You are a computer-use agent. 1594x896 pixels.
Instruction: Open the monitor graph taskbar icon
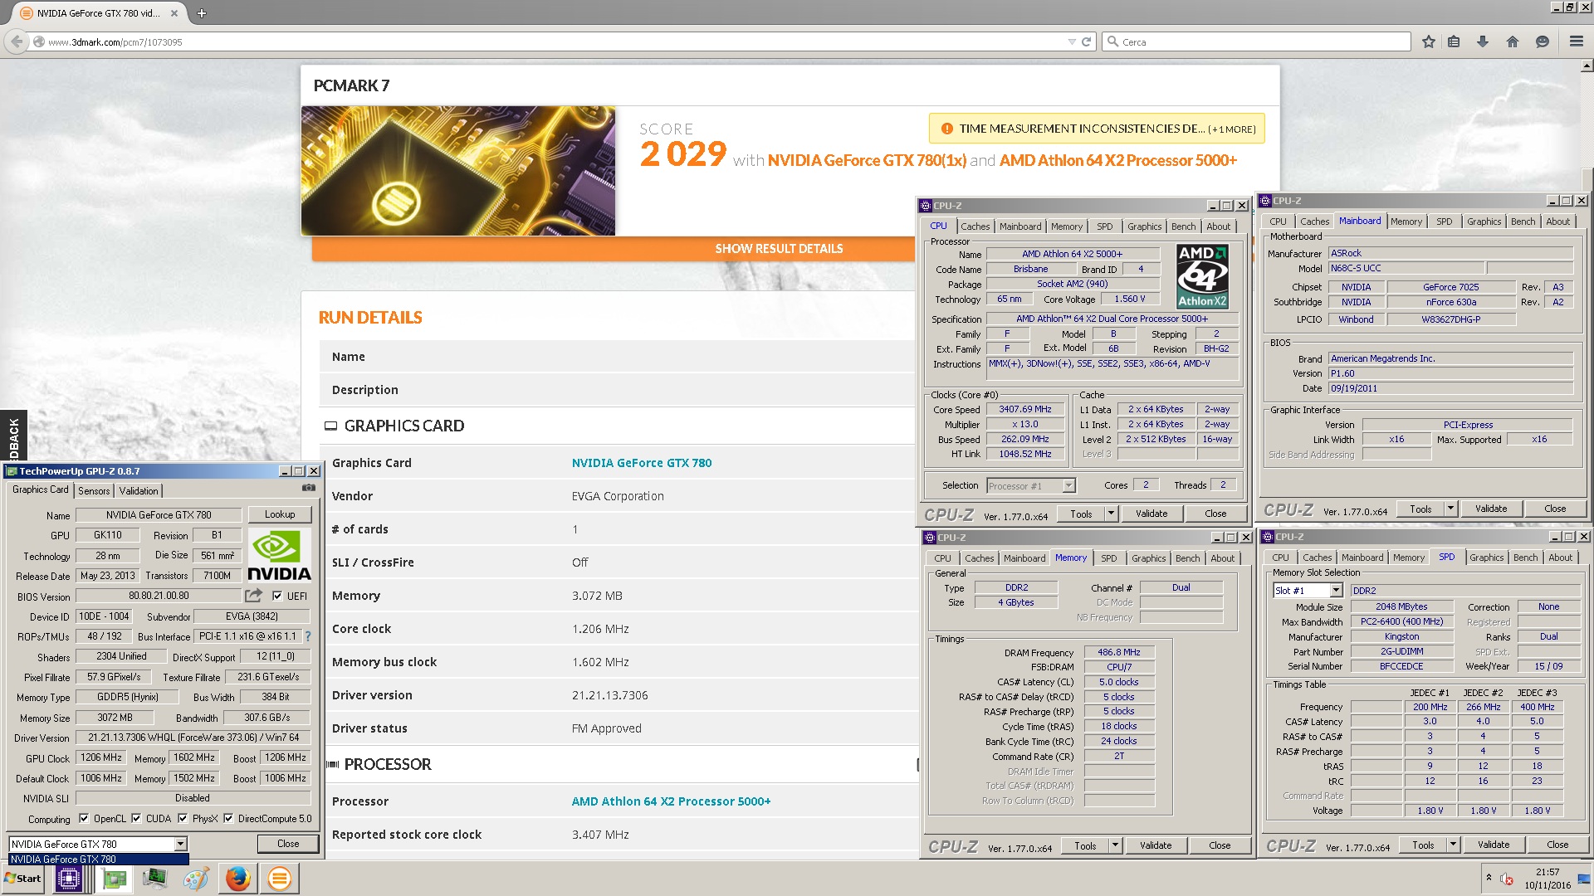coord(154,879)
